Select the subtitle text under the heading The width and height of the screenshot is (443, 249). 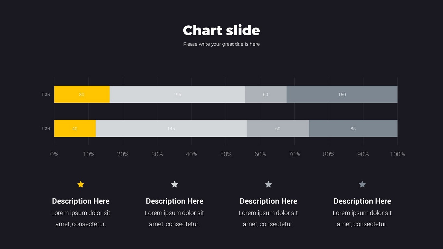pyautogui.click(x=221, y=44)
